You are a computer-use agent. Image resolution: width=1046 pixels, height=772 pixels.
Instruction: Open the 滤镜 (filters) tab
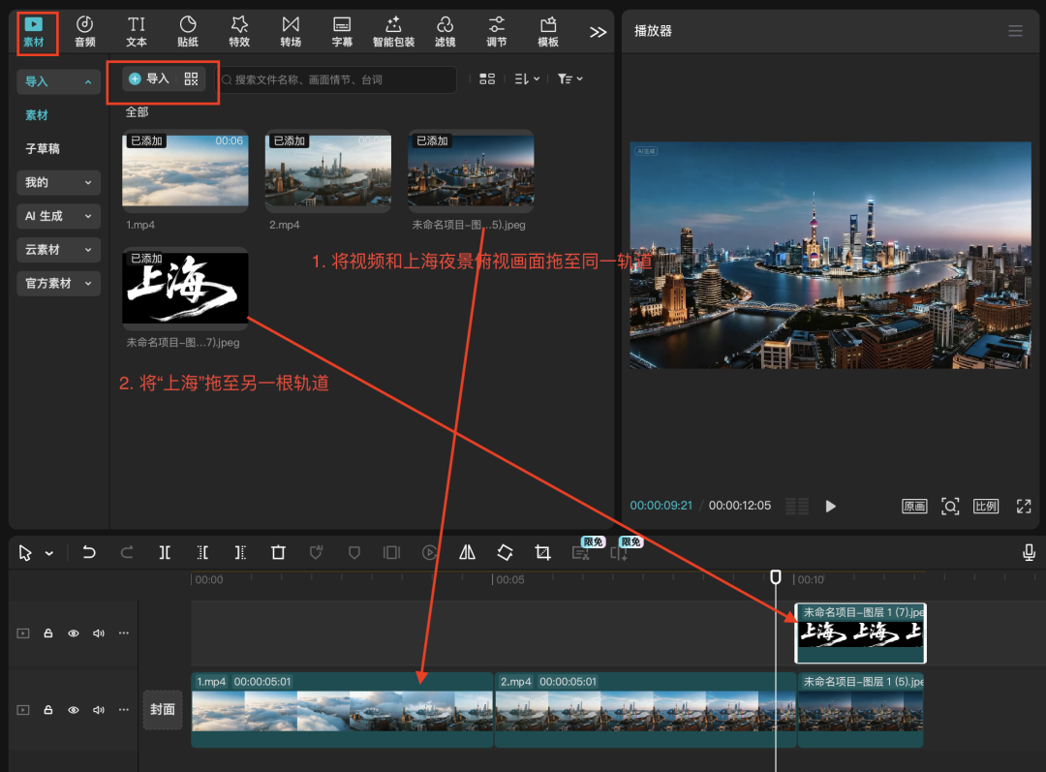point(445,31)
